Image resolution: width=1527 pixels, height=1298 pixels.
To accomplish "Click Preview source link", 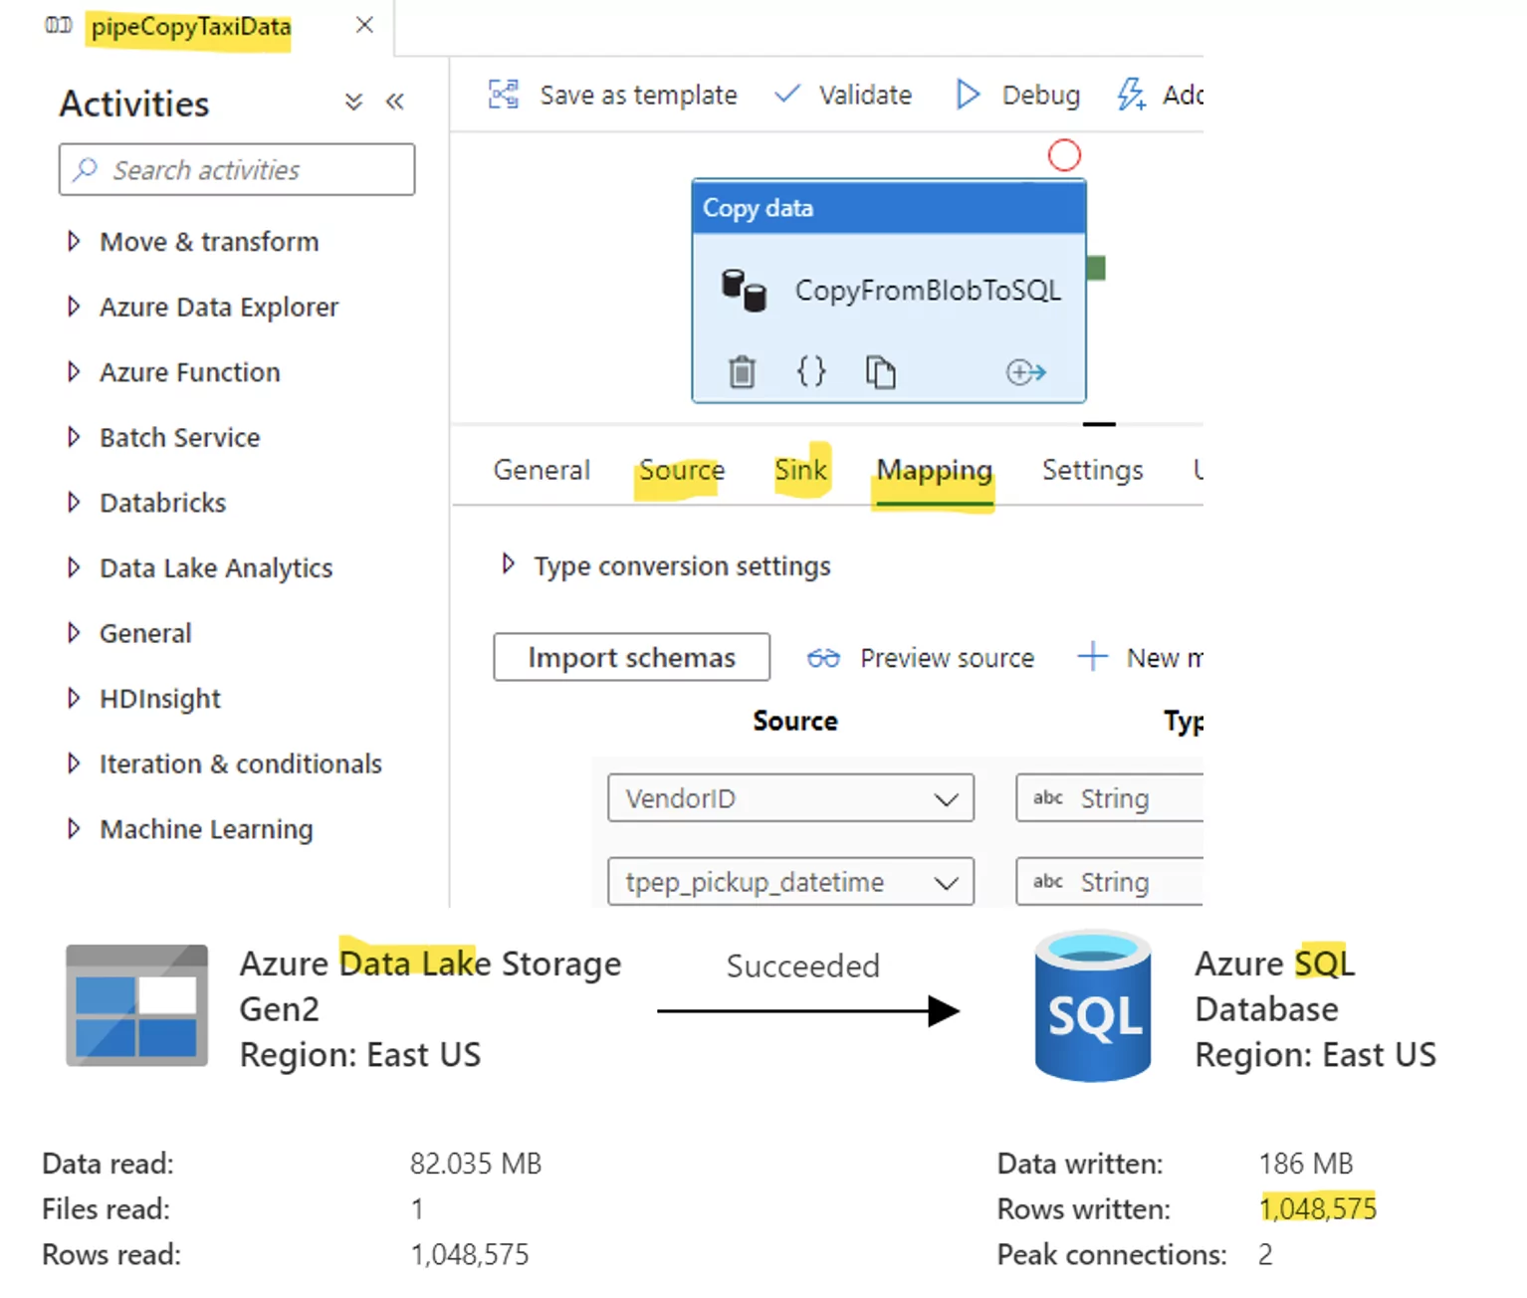I will click(x=947, y=658).
